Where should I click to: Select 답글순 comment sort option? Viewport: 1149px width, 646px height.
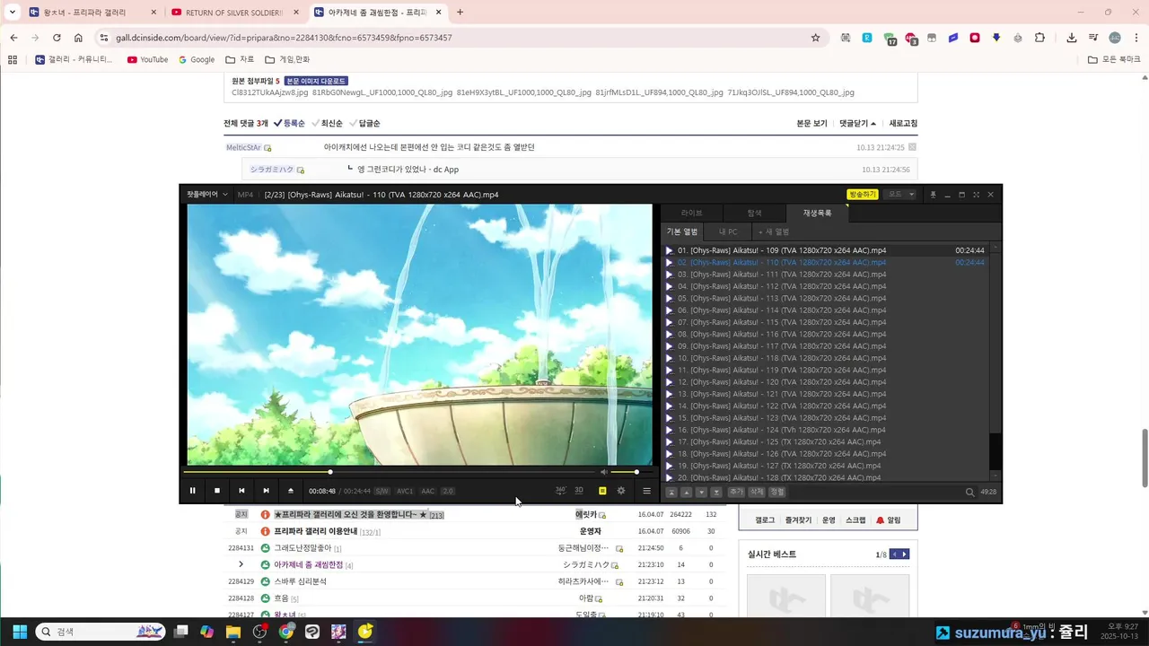tap(364, 123)
